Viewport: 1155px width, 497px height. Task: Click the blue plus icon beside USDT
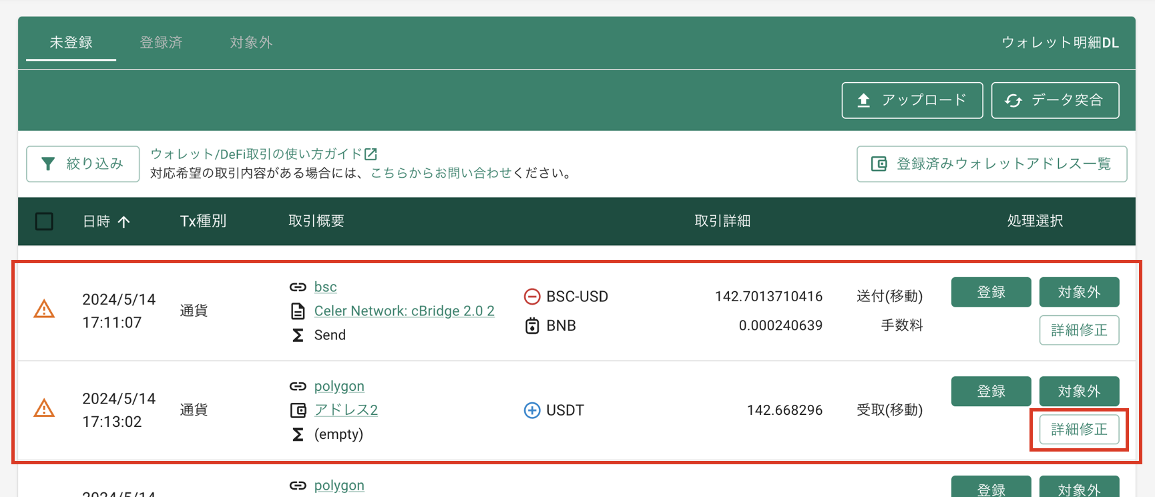tap(532, 410)
